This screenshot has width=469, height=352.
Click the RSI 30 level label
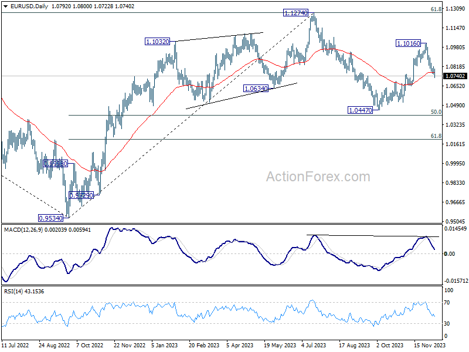(447, 324)
